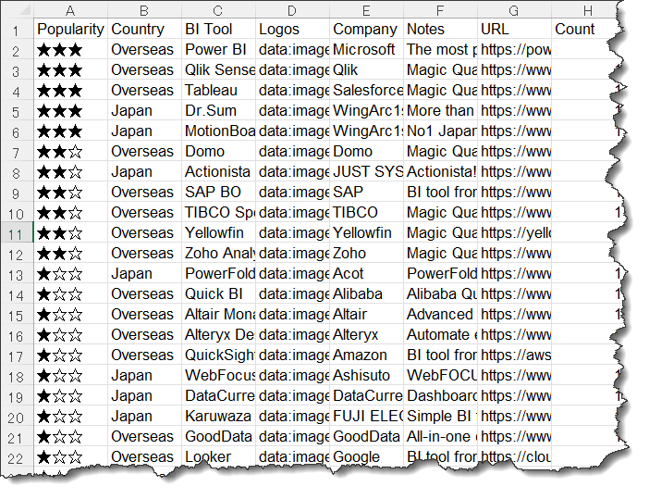Viewport: 649px width, 499px height.
Task: Click the BI Tool header cell
Action: pos(218,30)
